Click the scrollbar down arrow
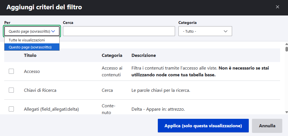288x136 pixels. [286, 112]
